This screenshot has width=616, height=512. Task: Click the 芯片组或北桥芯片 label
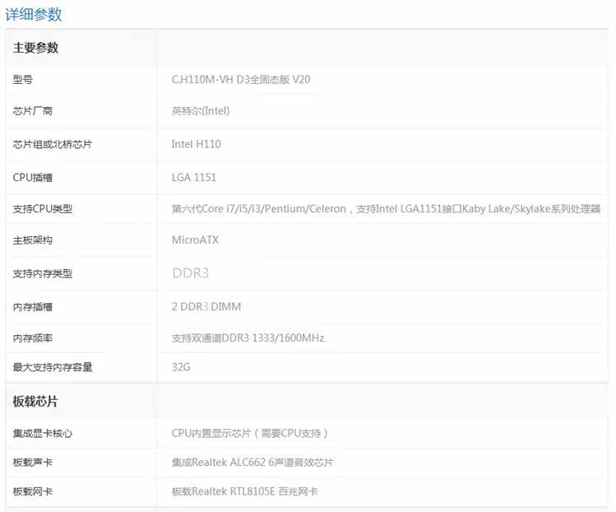[x=53, y=144]
